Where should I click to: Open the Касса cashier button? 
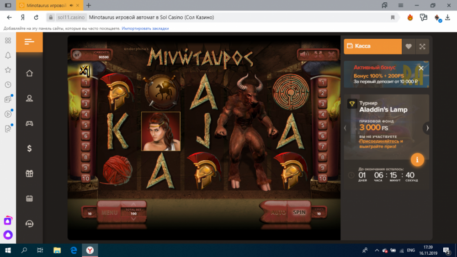coord(372,47)
